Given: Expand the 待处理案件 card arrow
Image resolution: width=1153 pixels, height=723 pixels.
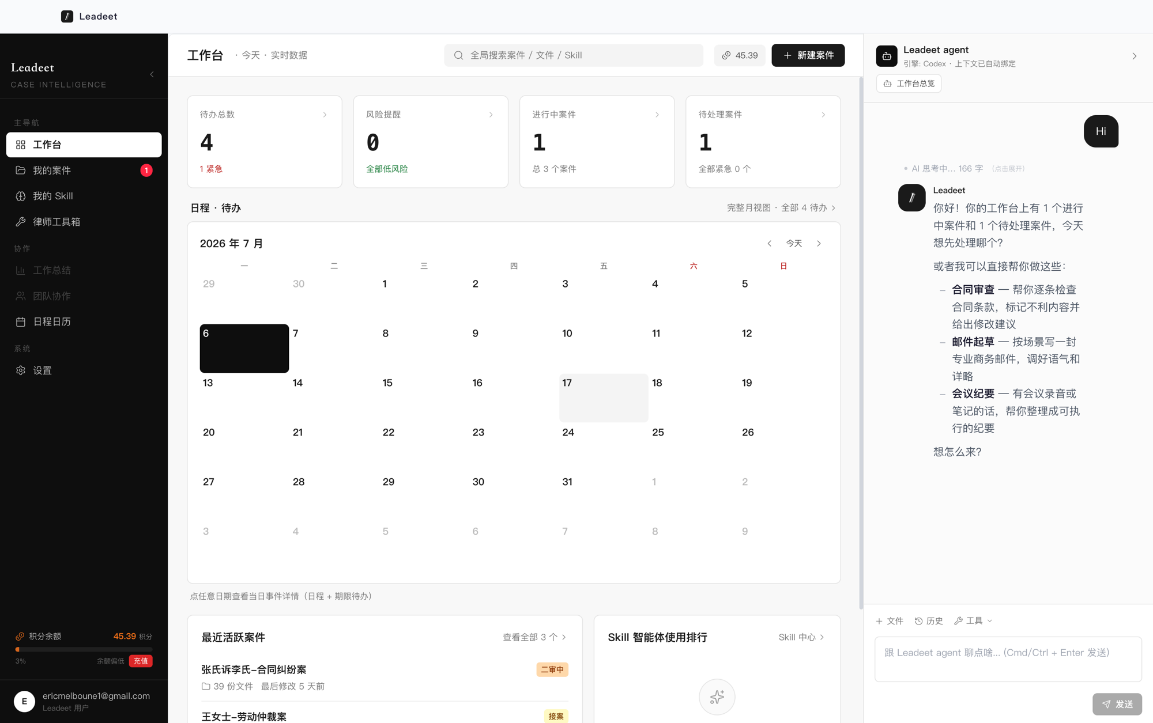Looking at the screenshot, I should pos(823,115).
